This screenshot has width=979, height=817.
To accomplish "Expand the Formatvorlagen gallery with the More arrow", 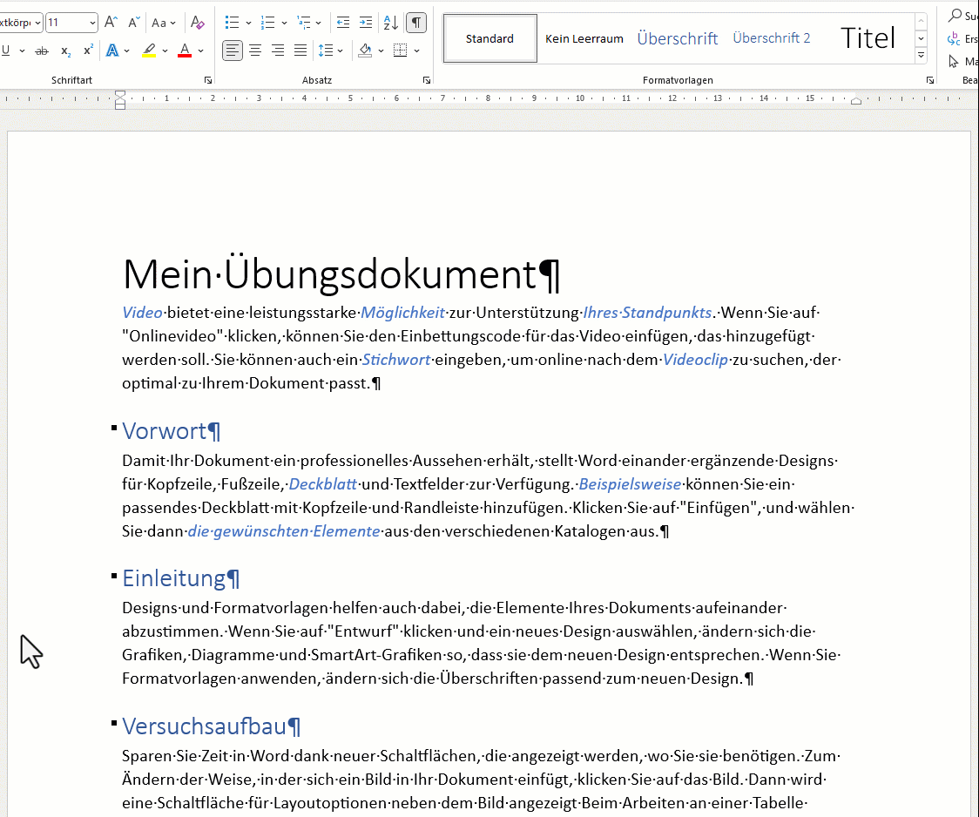I will 921,56.
